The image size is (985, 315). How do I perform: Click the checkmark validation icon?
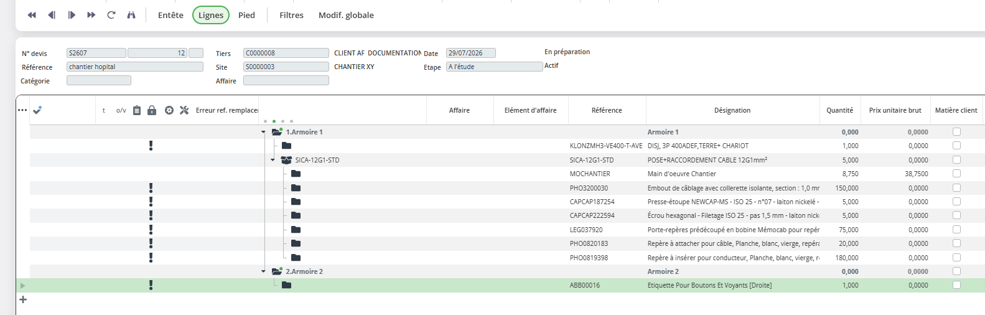point(37,110)
